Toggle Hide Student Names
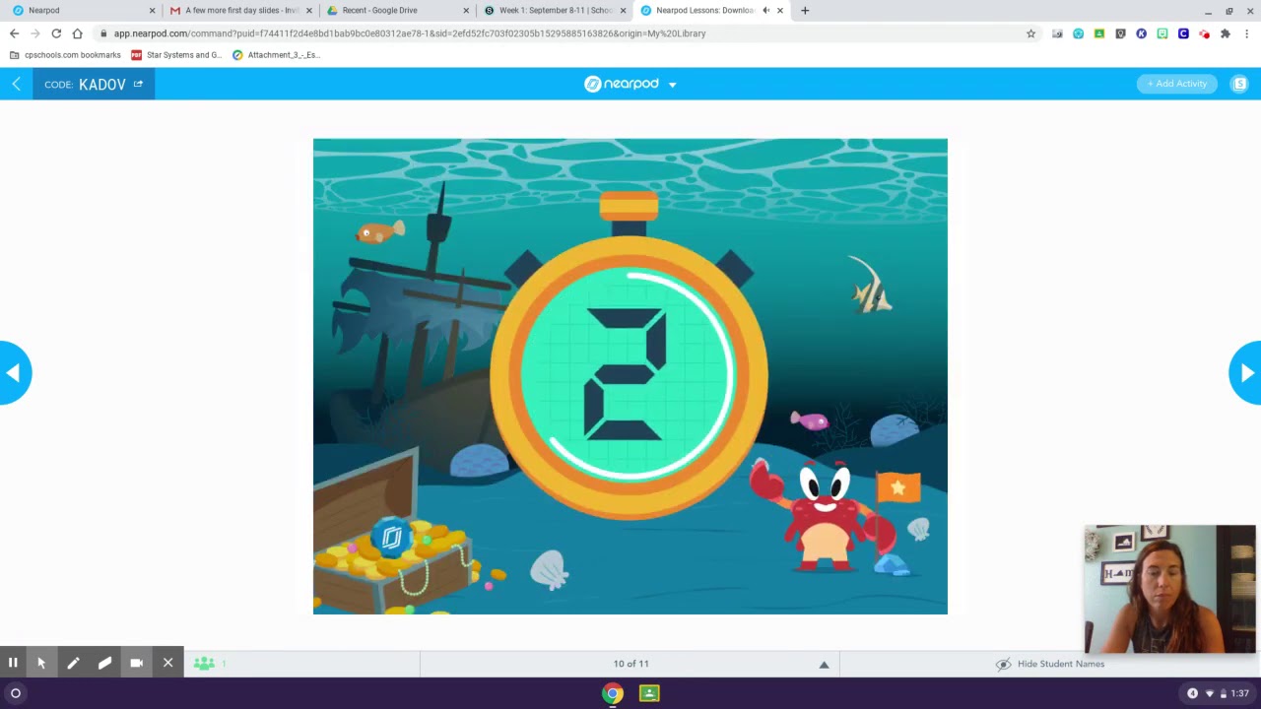The image size is (1261, 709). click(x=1049, y=664)
